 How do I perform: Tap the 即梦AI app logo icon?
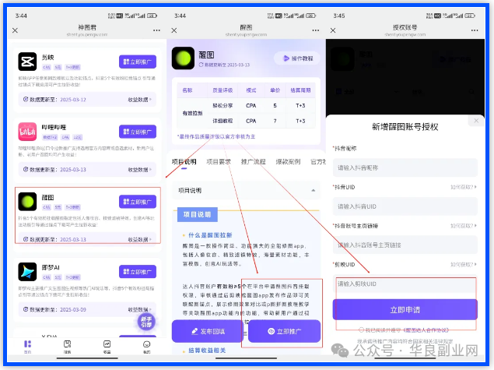(x=28, y=270)
